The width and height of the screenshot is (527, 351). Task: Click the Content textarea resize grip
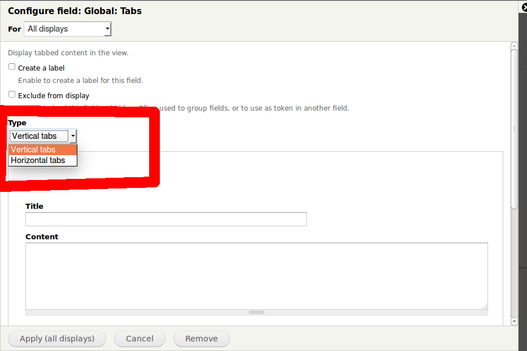(x=485, y=307)
